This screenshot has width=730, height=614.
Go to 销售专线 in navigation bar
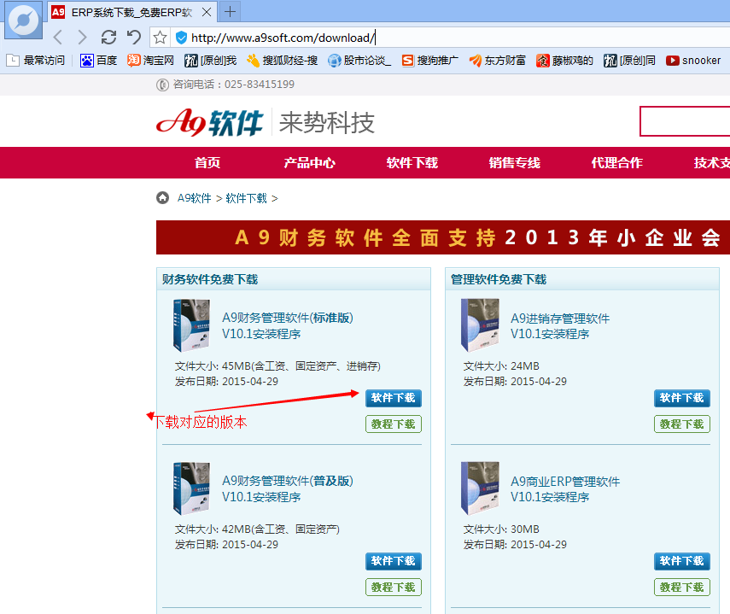(x=514, y=163)
